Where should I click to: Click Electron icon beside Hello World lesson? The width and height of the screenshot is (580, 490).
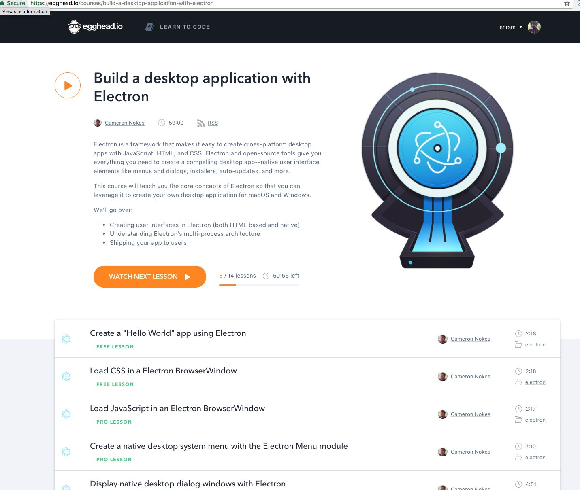[x=66, y=339]
